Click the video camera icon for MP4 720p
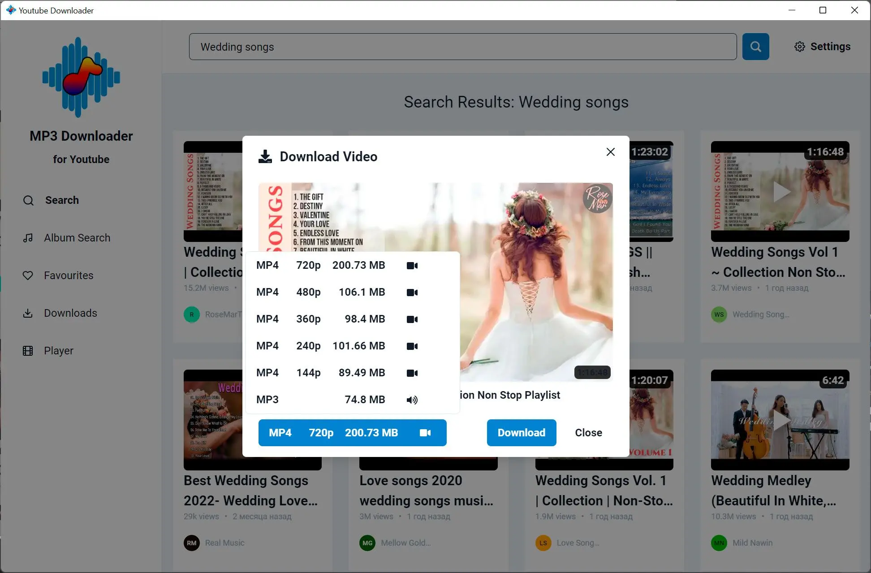The height and width of the screenshot is (573, 871). [412, 265]
